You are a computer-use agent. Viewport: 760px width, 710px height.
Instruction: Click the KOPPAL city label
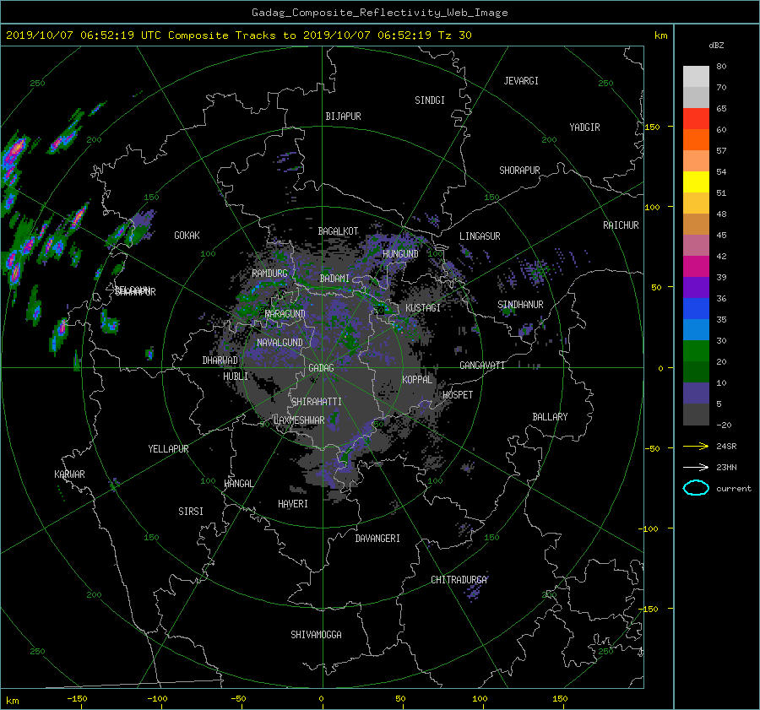click(x=417, y=380)
